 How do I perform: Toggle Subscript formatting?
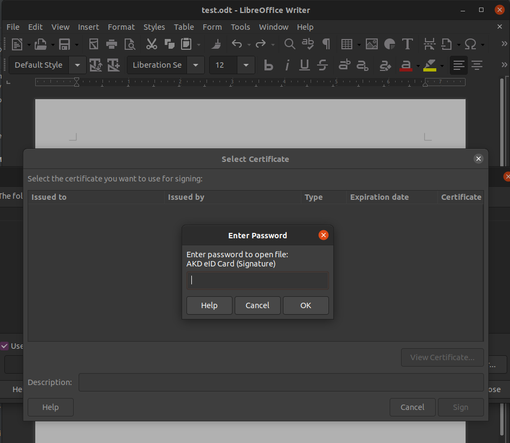coord(363,66)
